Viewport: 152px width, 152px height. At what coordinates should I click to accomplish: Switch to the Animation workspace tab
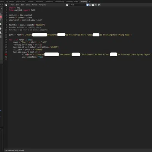coord(40,2)
